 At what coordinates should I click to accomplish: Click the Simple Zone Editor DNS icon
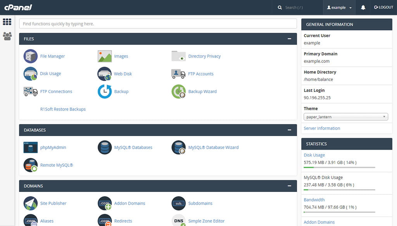click(178, 220)
